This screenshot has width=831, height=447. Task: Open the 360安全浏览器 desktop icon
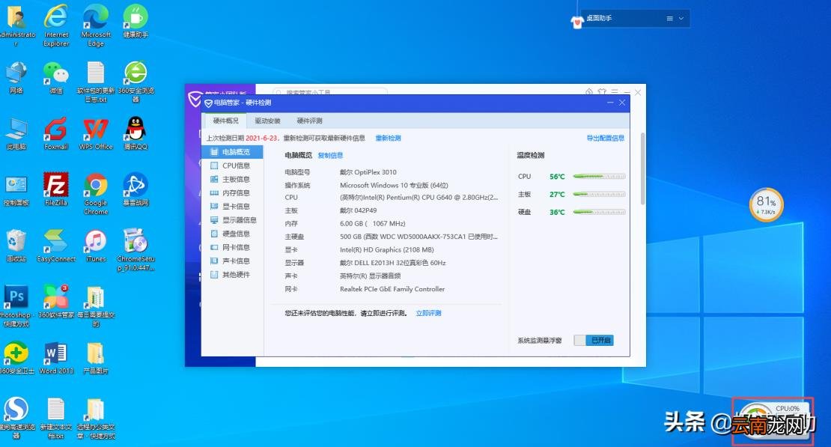pyautogui.click(x=136, y=81)
